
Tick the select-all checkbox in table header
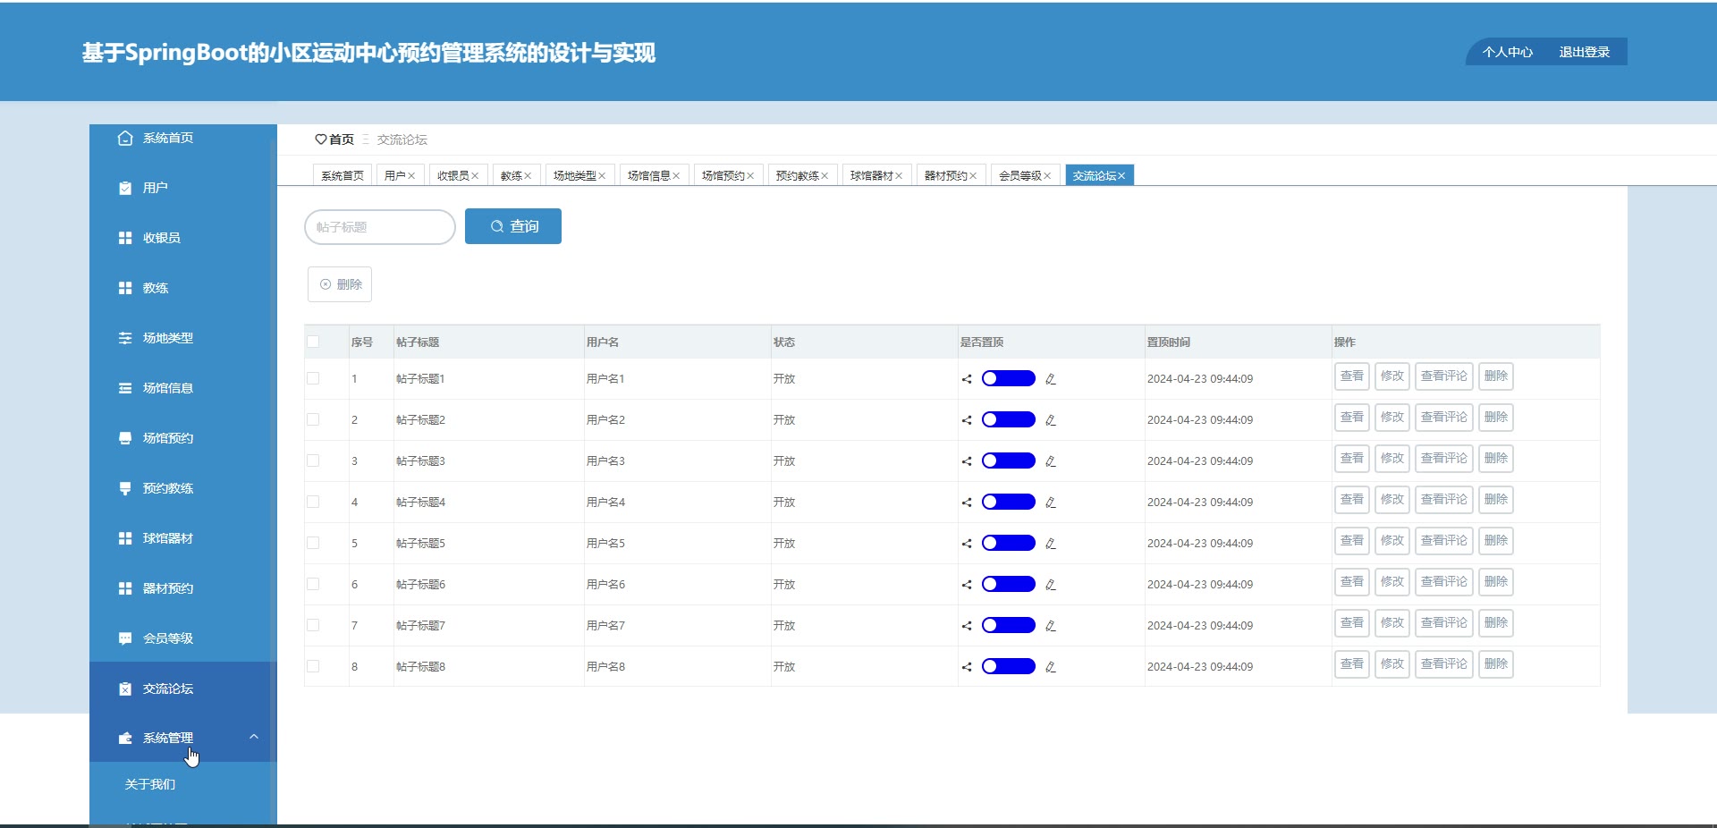313,342
